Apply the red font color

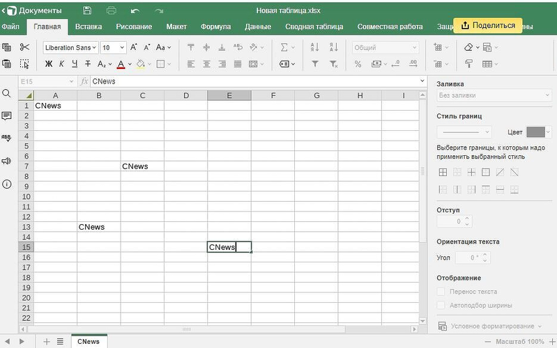coord(121,64)
